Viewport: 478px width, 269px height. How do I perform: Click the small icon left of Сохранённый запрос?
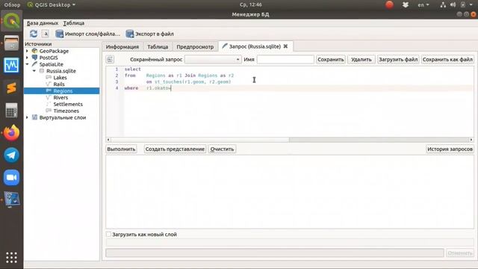click(x=110, y=60)
